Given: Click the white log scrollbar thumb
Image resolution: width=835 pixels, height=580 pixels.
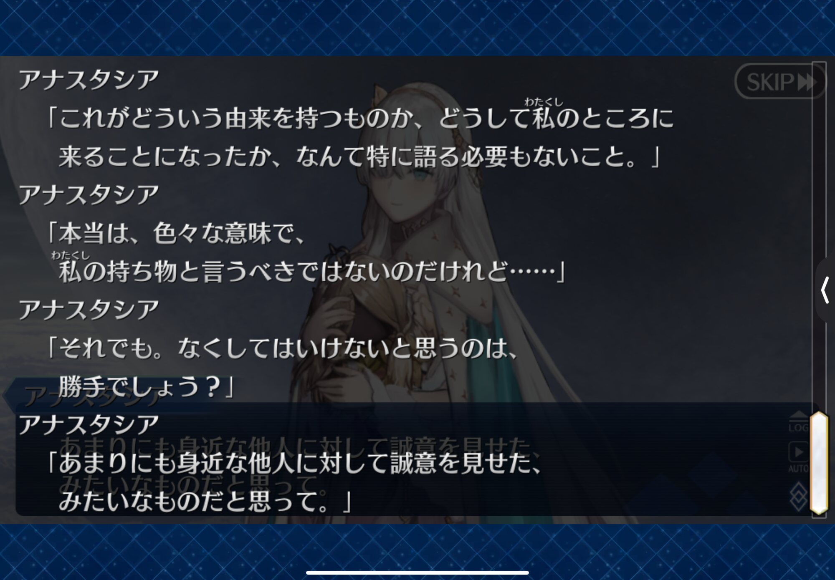Looking at the screenshot, I should (819, 463).
